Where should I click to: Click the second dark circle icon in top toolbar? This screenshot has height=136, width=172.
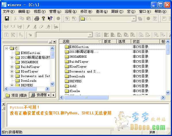click(x=148, y=18)
